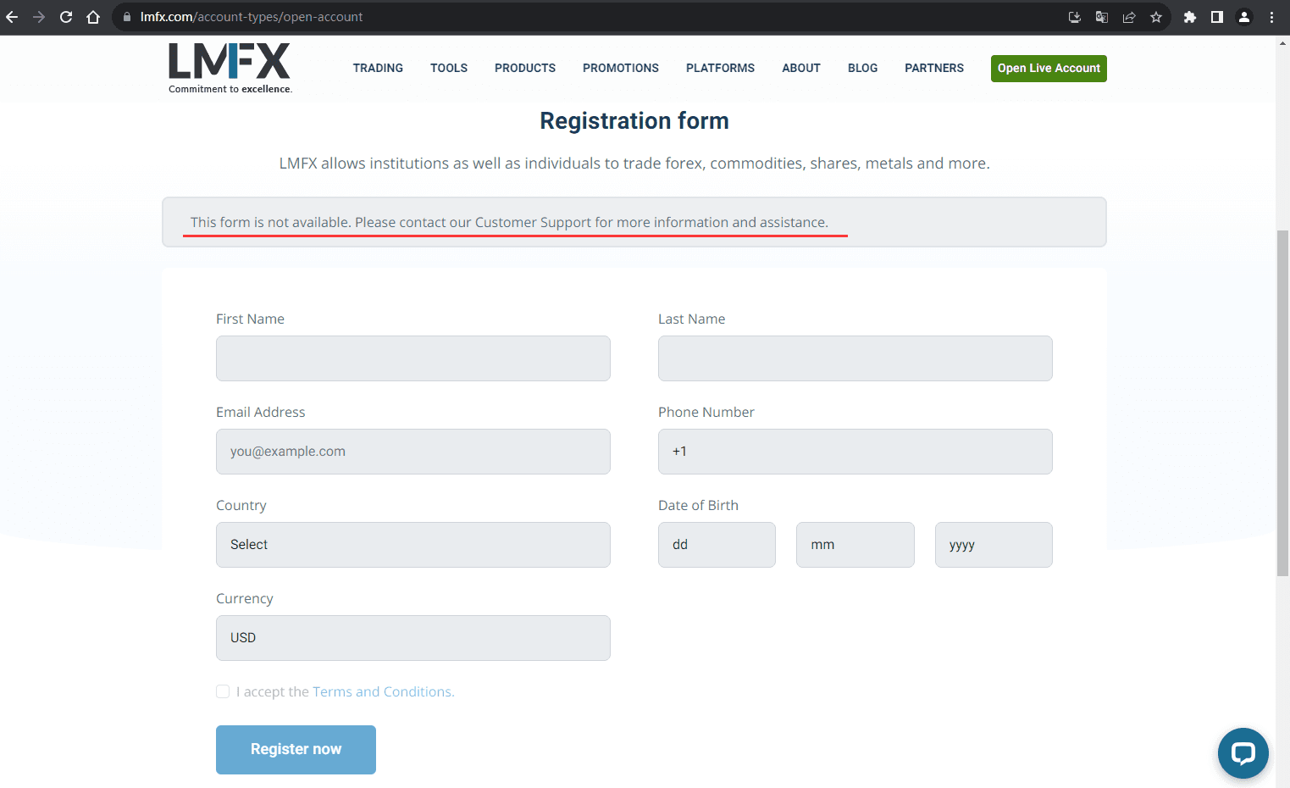Focus the Email Address field
Viewport: 1290px width, 788px height.
coord(413,452)
